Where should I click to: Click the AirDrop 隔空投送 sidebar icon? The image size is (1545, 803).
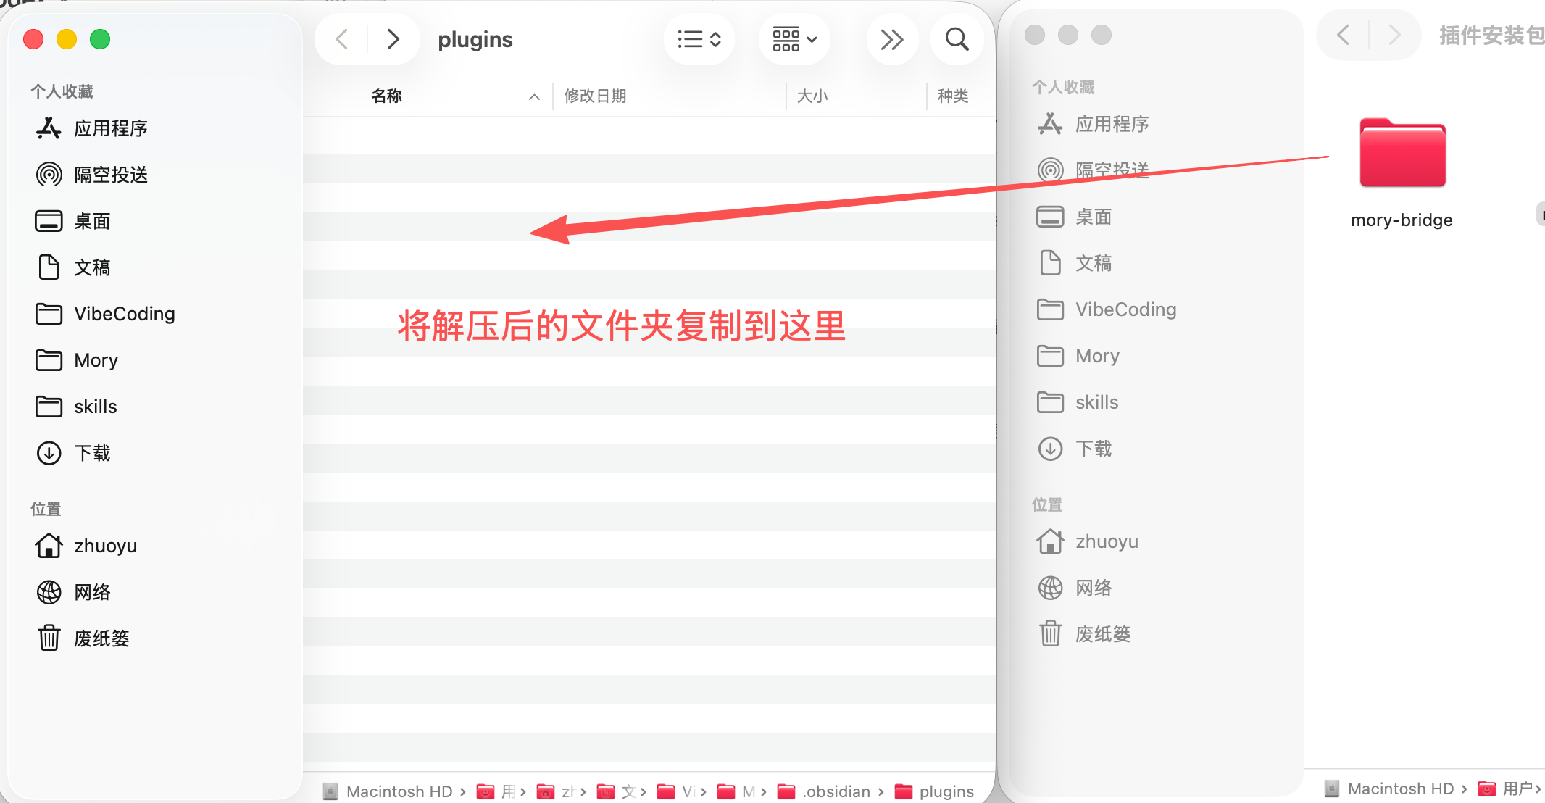pos(49,175)
